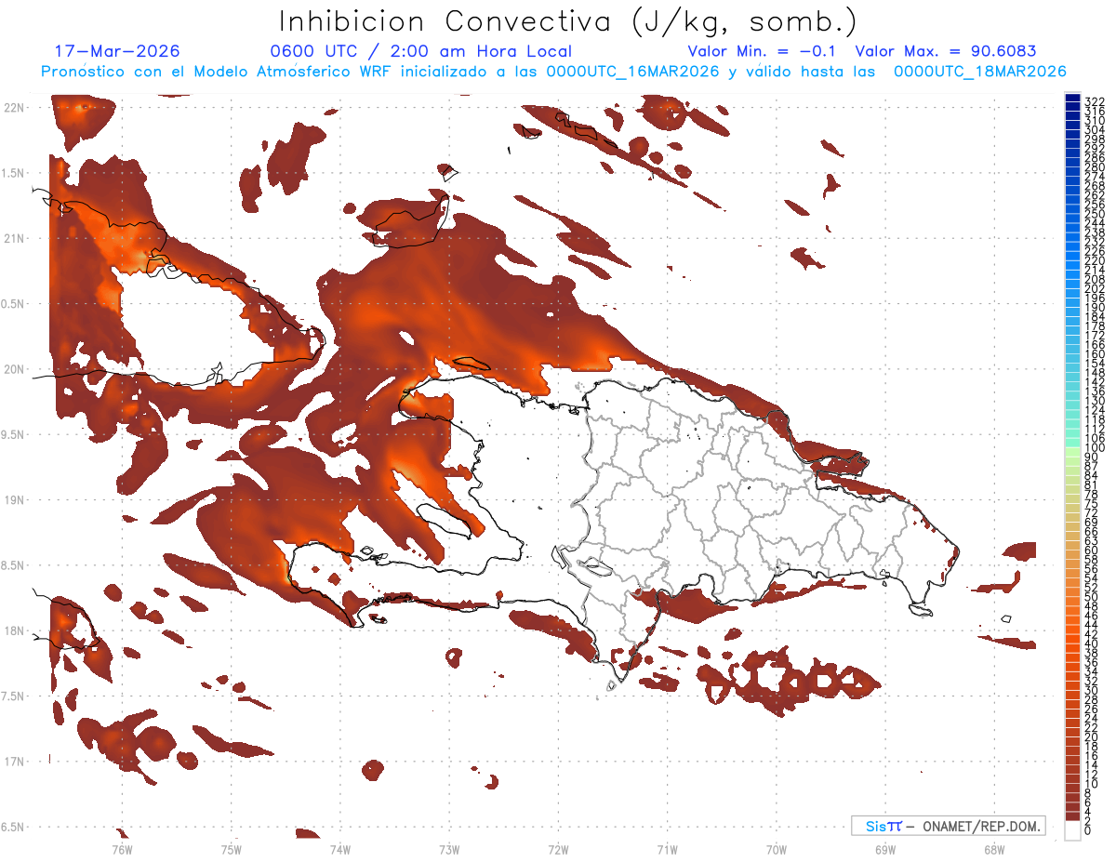The width and height of the screenshot is (1116, 862).
Task: Click '0600 UTC / 2:00 am Hora Local'
Action: point(421,51)
